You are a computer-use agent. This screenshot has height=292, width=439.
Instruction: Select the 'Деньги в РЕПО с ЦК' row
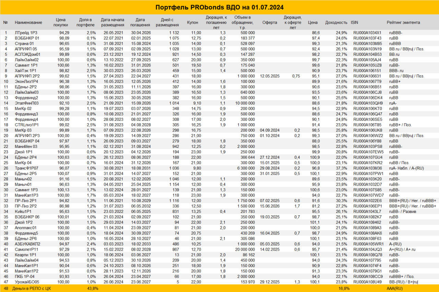point(219,288)
